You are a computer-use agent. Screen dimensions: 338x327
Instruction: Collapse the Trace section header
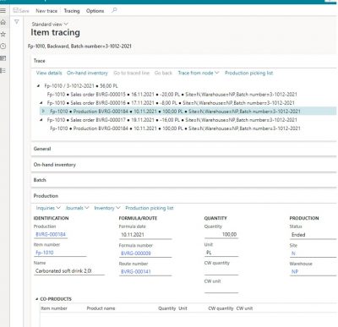[183, 61]
